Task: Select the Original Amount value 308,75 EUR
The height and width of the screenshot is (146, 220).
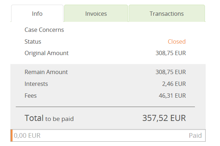Action: [x=171, y=53]
